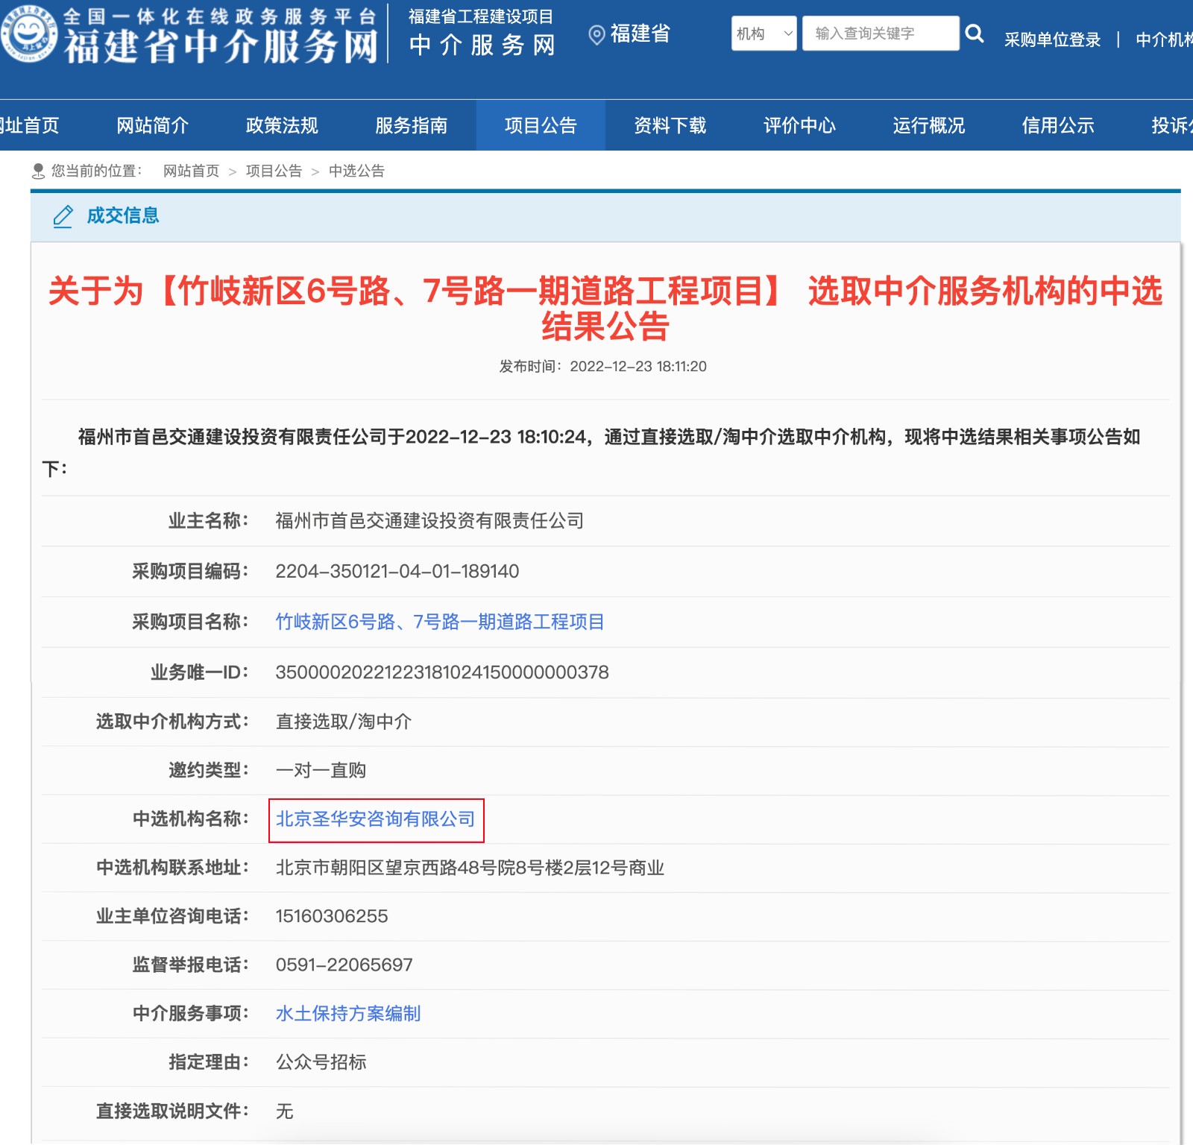
Task: Open 资料下载 navigation item
Action: tap(670, 125)
